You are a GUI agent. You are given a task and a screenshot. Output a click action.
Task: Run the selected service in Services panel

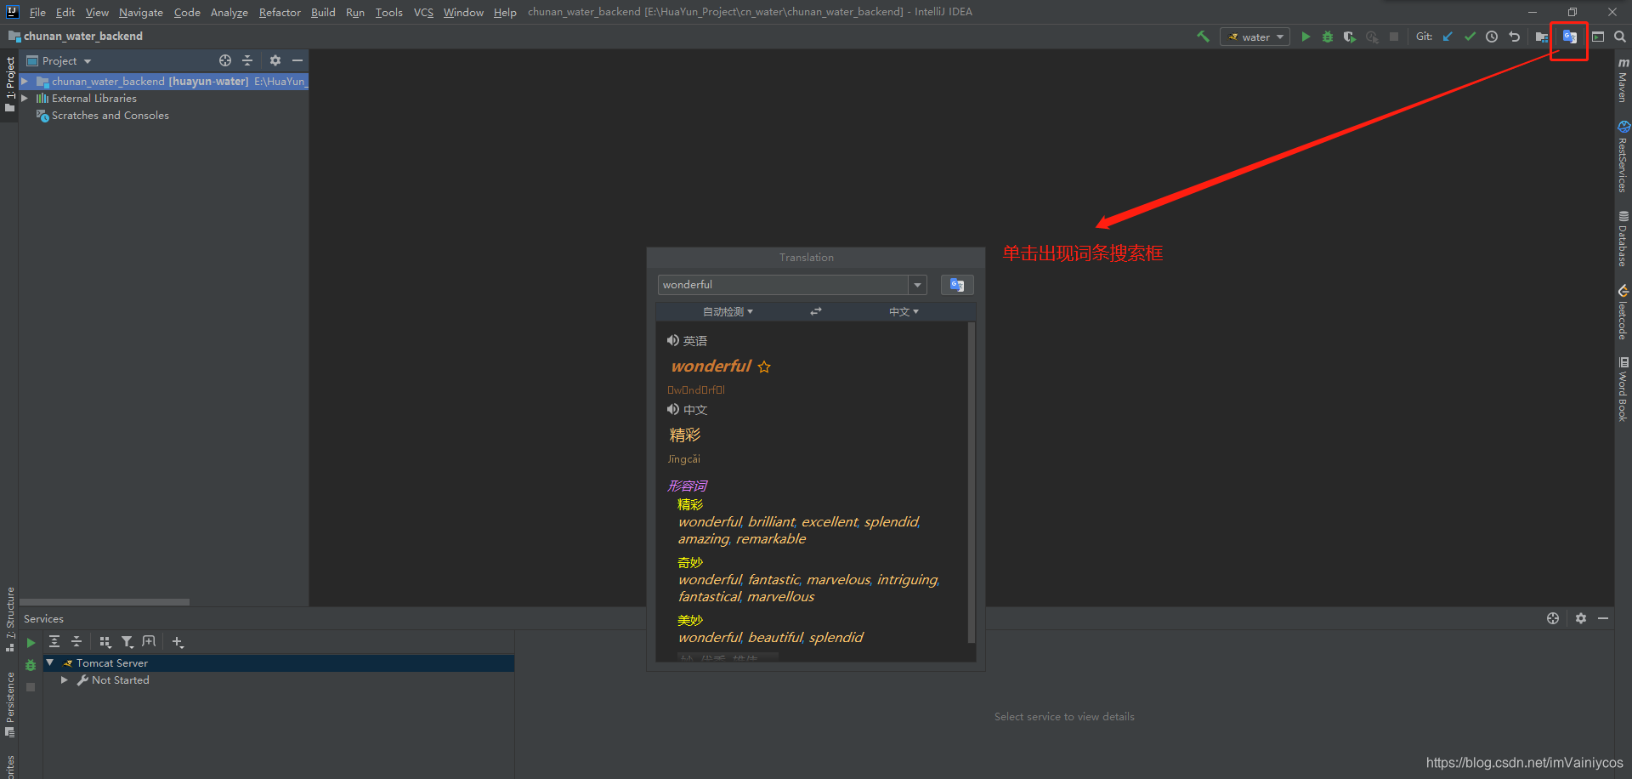(31, 643)
